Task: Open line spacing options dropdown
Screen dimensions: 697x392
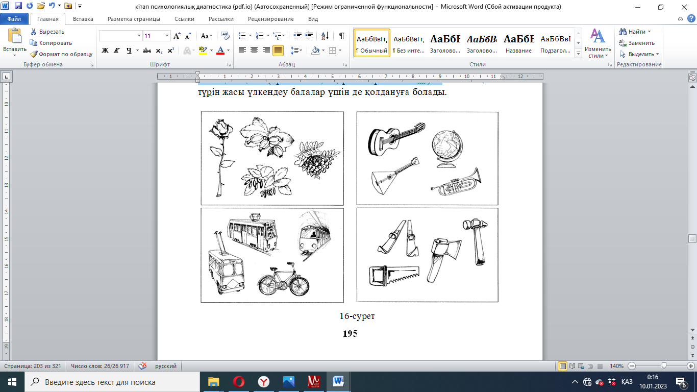Action: click(295, 50)
